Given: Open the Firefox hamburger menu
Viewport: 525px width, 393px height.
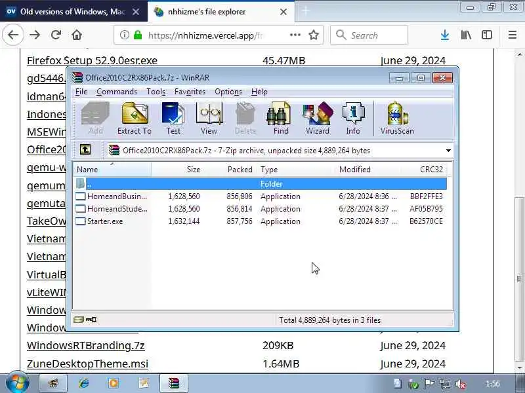Looking at the screenshot, I should coord(513,35).
